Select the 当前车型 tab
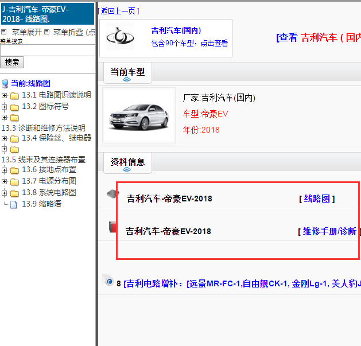The image size is (361, 346). point(127,73)
